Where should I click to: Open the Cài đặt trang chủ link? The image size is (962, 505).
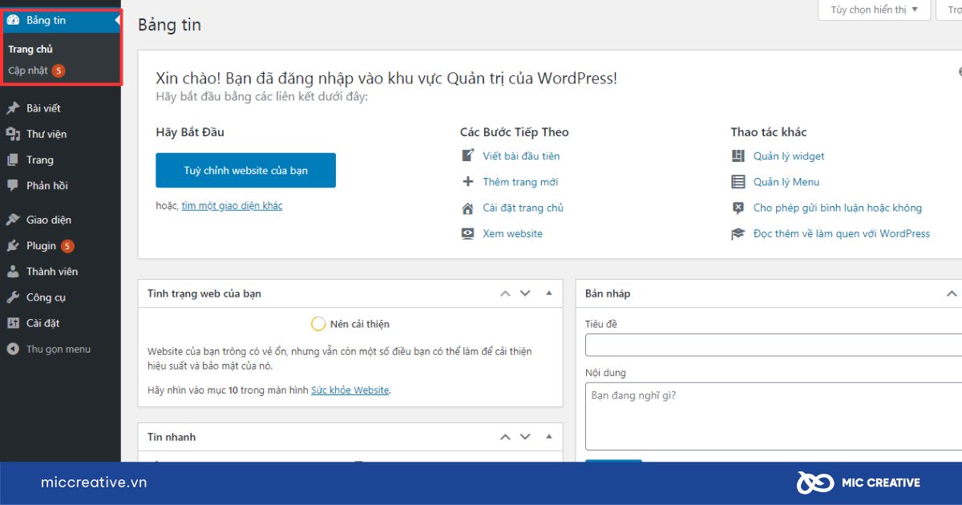point(523,208)
